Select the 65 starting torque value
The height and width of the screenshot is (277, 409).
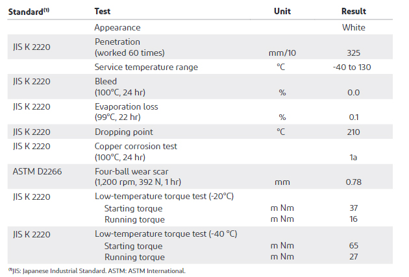click(x=353, y=245)
